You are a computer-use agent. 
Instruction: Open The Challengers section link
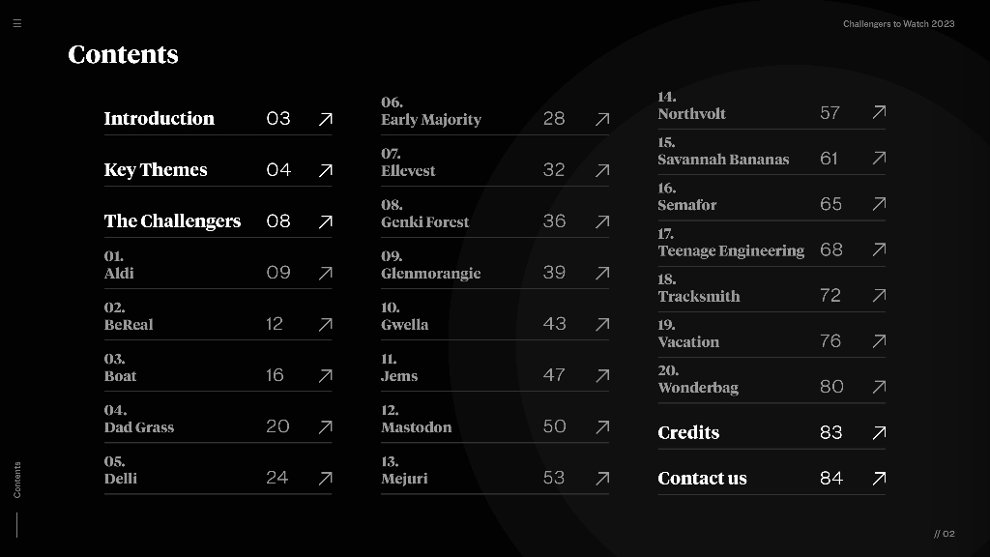[172, 220]
